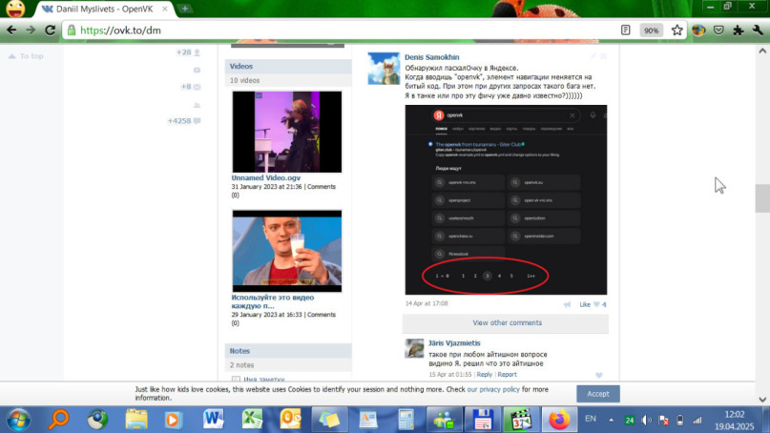Open reader view icon in address bar
The height and width of the screenshot is (433, 770).
625,30
